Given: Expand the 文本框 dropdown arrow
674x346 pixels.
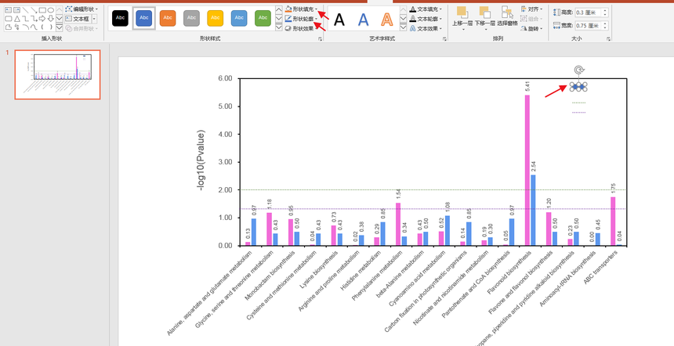Looking at the screenshot, I should [x=94, y=19].
